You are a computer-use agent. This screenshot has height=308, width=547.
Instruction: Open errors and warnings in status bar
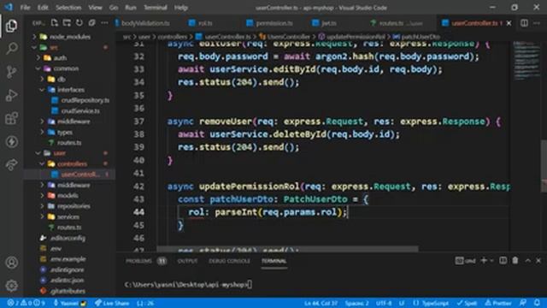click(x=26, y=303)
